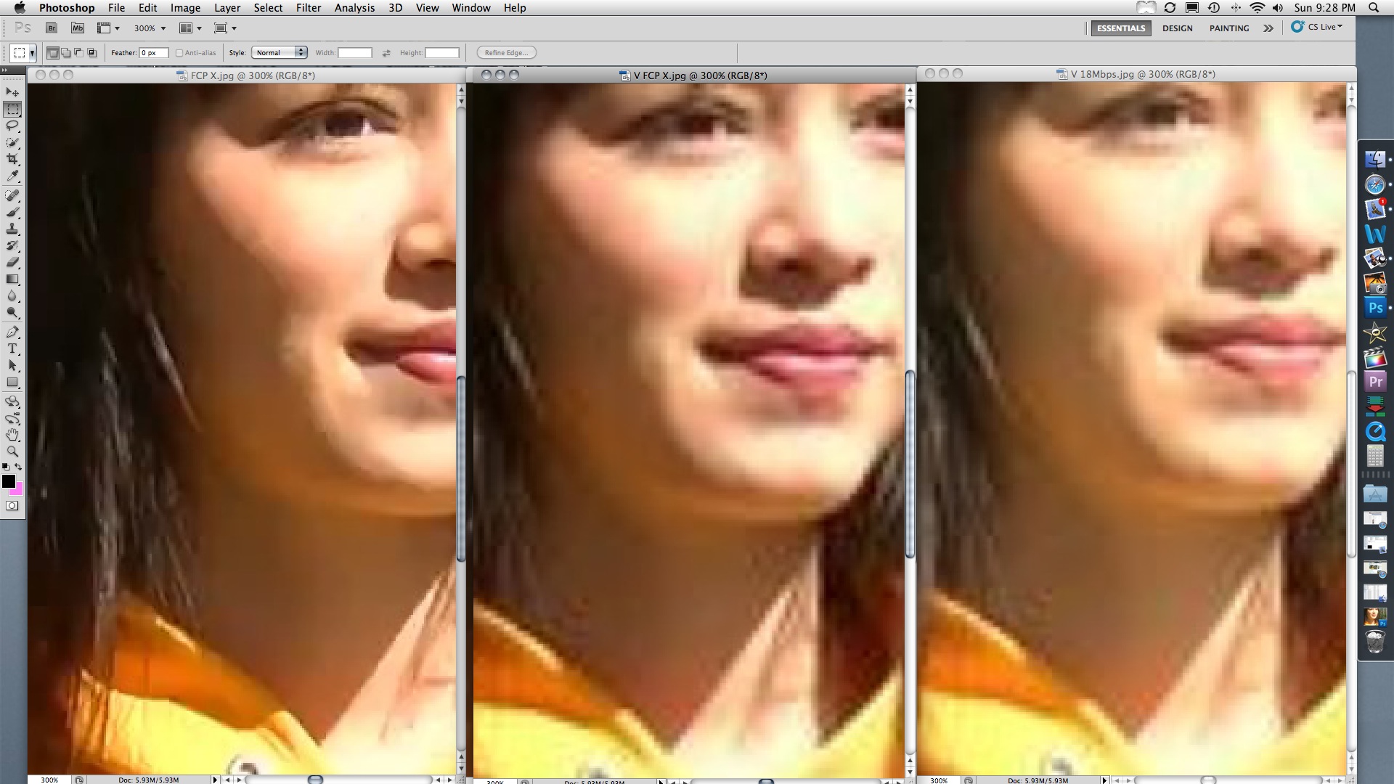Select the Hand tool

[x=12, y=436]
